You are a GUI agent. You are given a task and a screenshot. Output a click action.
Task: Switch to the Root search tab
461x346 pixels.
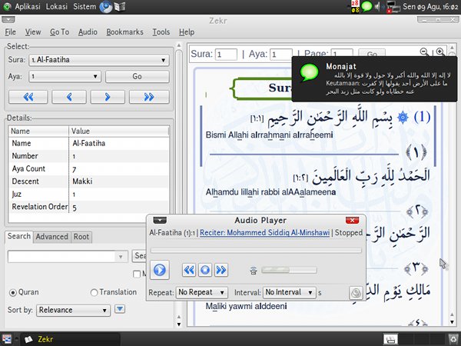pyautogui.click(x=81, y=237)
